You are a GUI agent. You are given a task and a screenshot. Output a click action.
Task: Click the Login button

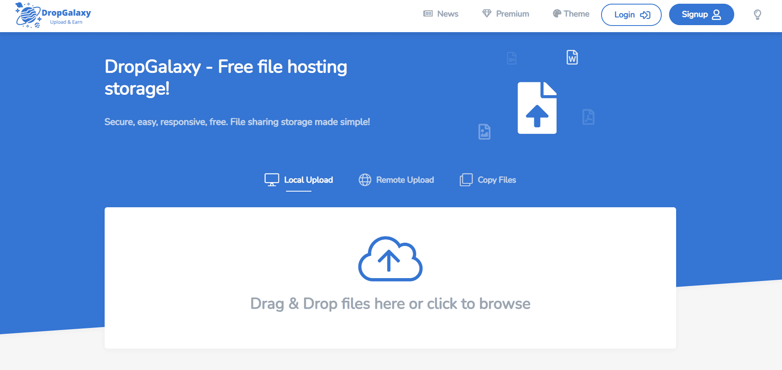631,15
